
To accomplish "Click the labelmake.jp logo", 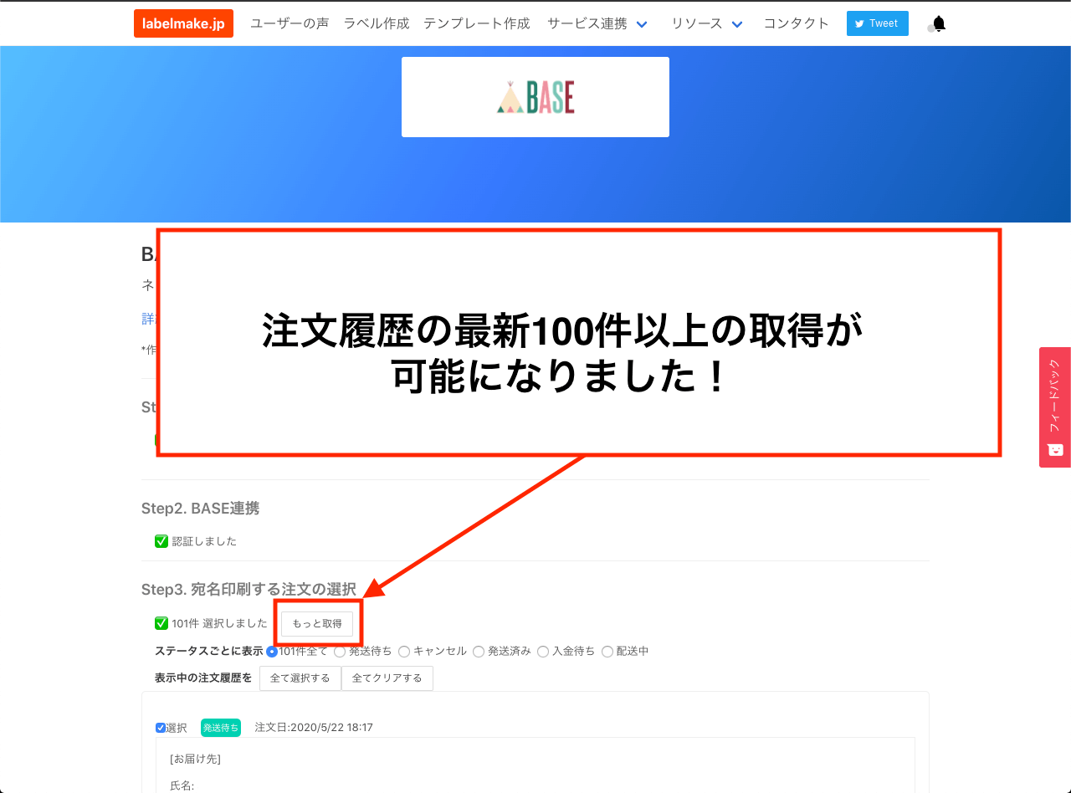I will click(183, 23).
